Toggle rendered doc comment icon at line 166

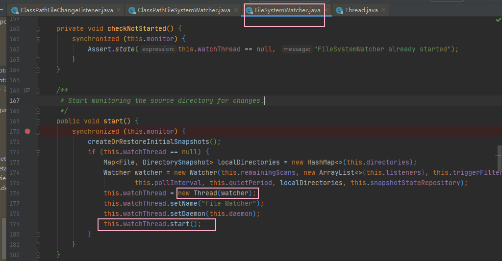coord(27,90)
